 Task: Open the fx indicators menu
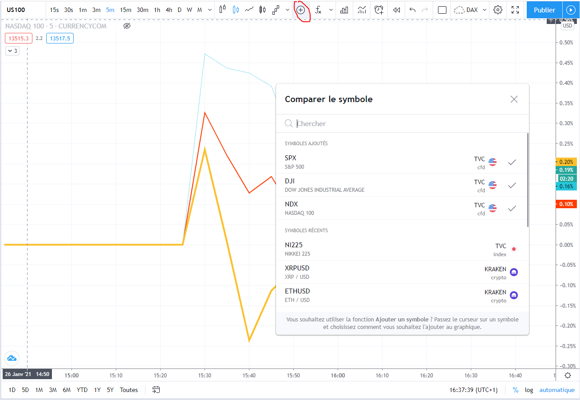pos(318,10)
